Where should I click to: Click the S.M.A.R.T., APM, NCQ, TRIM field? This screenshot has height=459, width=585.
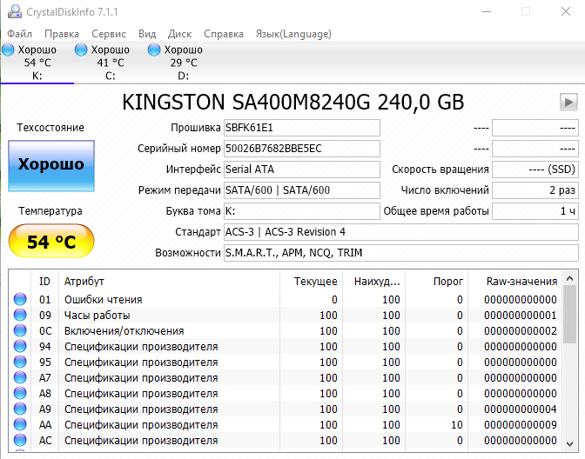pyautogui.click(x=401, y=253)
